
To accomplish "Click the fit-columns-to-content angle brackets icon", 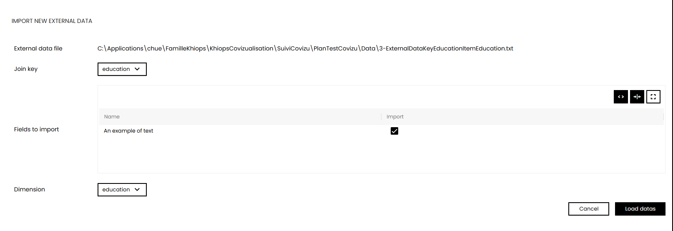I will 620,97.
